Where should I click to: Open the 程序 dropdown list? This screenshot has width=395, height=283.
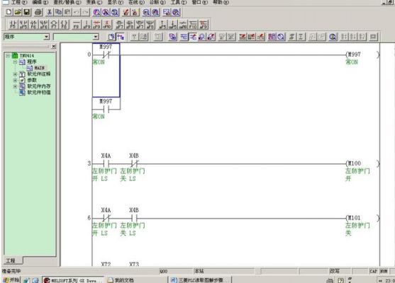coord(47,37)
